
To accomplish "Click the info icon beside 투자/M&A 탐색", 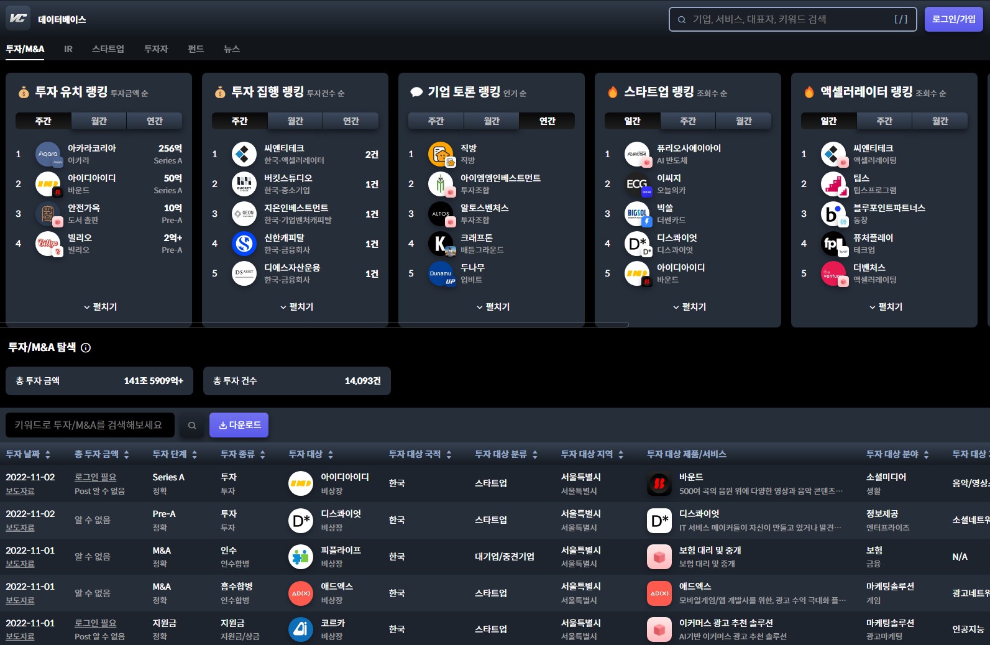I will click(86, 348).
